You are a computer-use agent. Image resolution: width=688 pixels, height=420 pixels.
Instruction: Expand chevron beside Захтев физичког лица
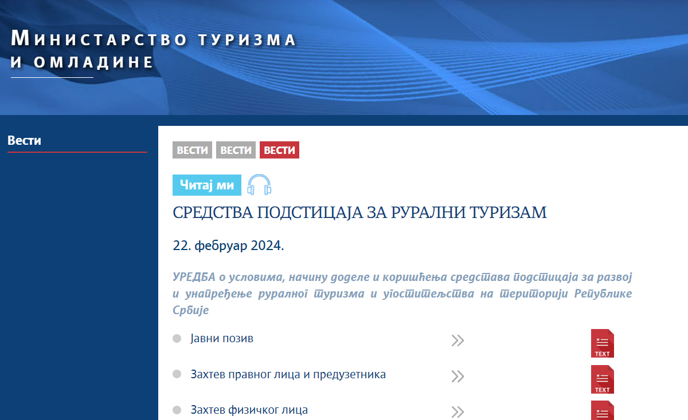coord(457,412)
